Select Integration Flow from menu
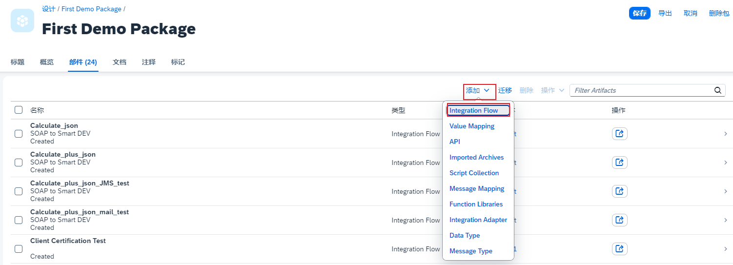 478,111
